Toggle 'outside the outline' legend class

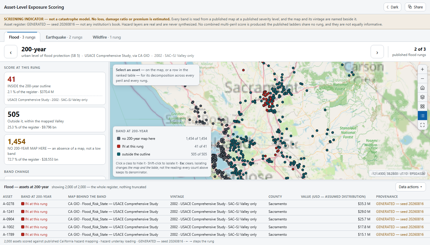coord(162,154)
